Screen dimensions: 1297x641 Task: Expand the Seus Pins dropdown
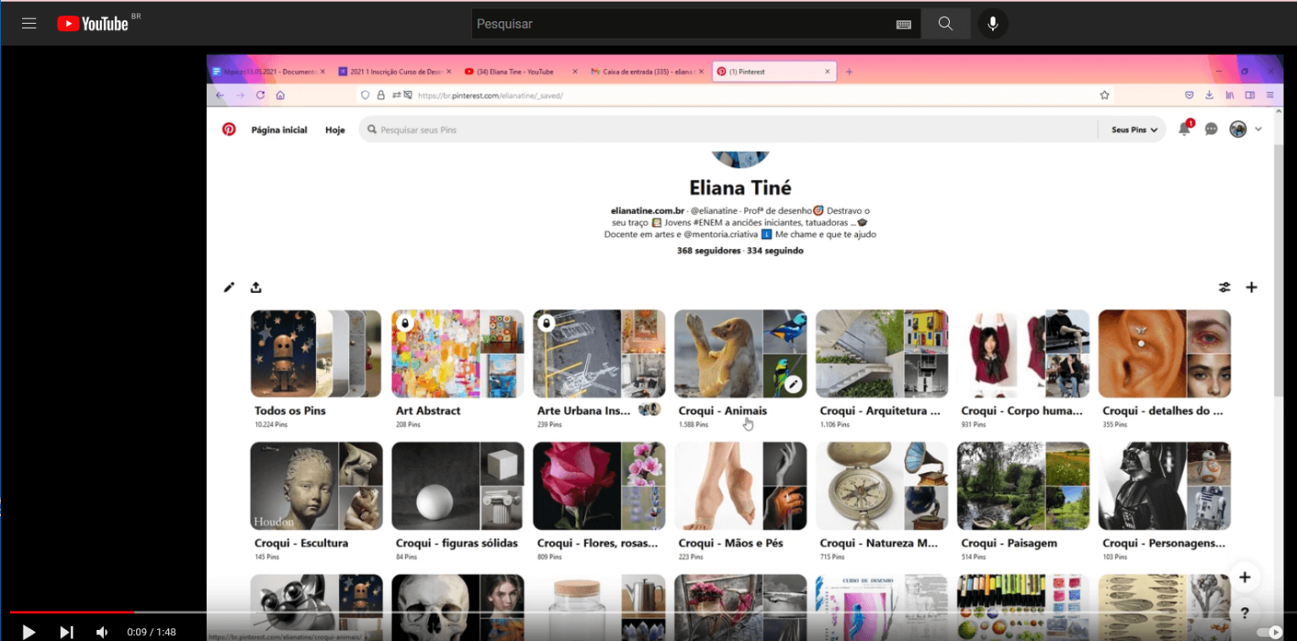pos(1134,130)
